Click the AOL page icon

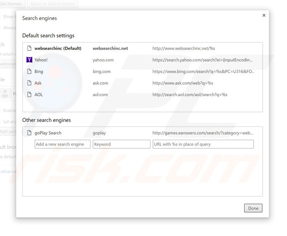(29, 94)
